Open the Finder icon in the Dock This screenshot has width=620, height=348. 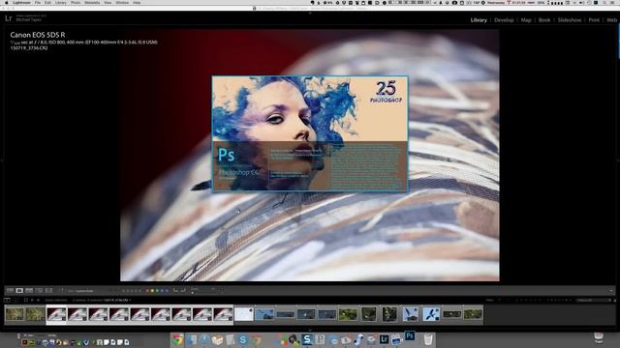[x=191, y=339]
